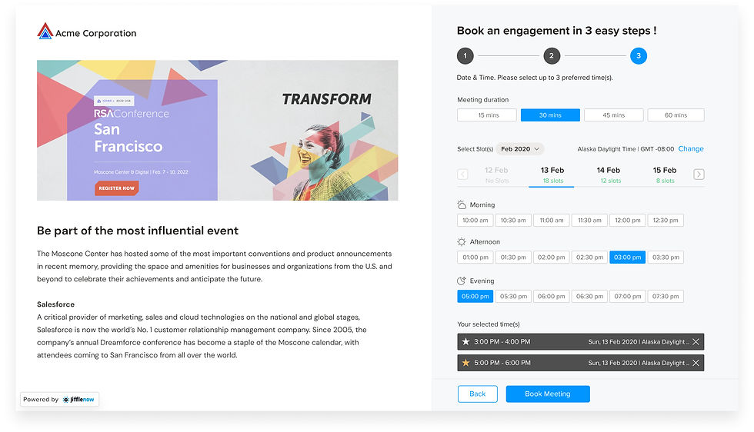Click the Register Now banner button

(116, 188)
